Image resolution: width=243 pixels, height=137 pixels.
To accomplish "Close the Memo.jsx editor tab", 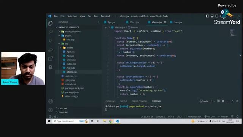I will click(x=165, y=22).
